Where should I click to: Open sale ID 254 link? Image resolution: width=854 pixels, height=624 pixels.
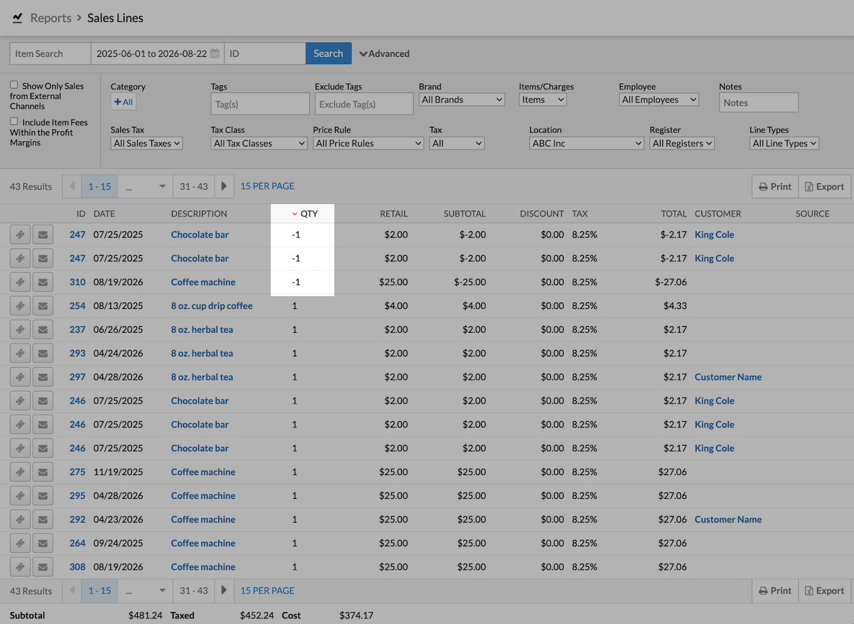click(77, 306)
